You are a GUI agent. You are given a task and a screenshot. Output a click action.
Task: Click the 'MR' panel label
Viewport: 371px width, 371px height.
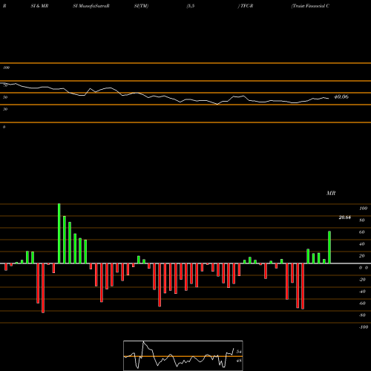tap(331, 193)
